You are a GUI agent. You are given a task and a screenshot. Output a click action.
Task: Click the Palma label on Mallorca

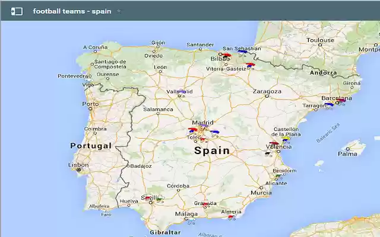pos(347,154)
